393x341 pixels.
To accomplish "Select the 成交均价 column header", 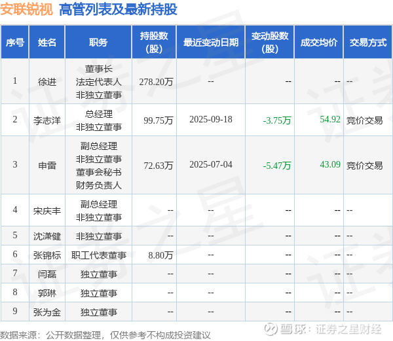I will [319, 43].
